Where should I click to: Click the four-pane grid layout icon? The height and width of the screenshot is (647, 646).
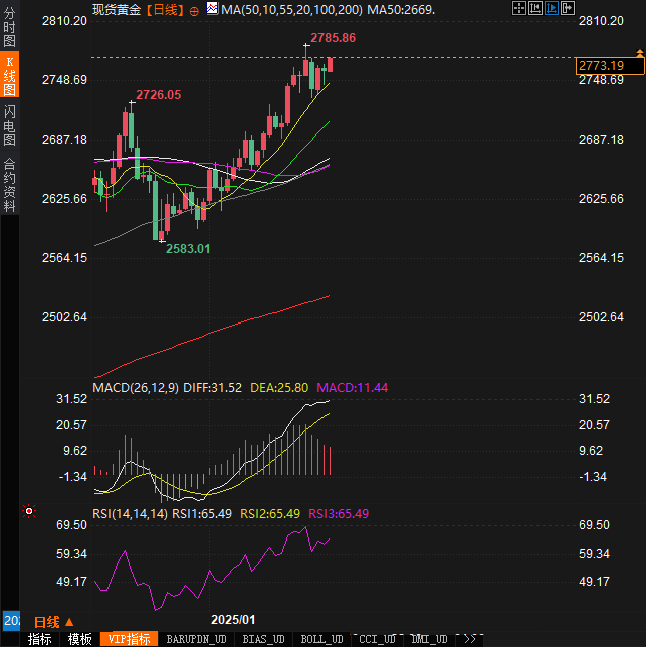[x=519, y=8]
